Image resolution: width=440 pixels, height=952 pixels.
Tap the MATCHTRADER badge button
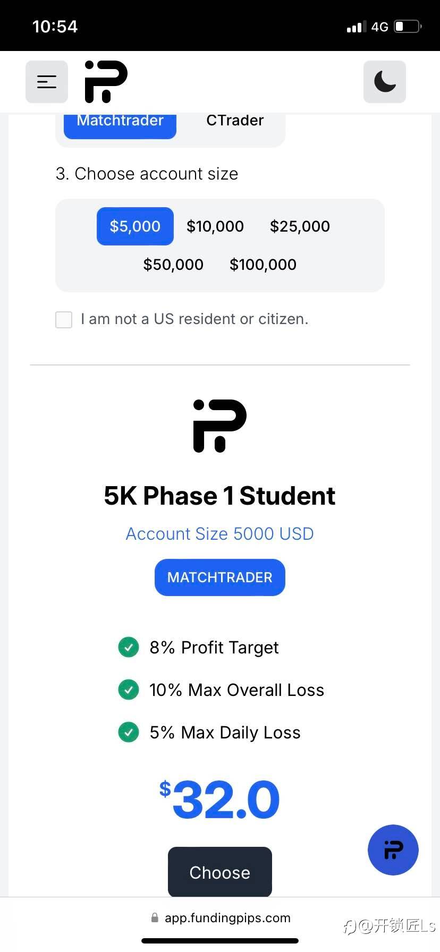[219, 577]
